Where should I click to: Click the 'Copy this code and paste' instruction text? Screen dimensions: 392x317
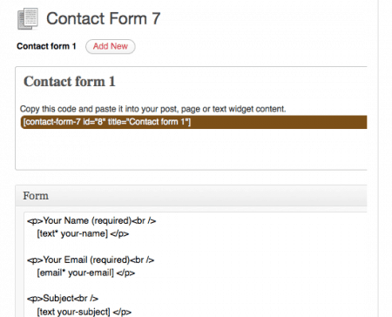pyautogui.click(x=152, y=109)
